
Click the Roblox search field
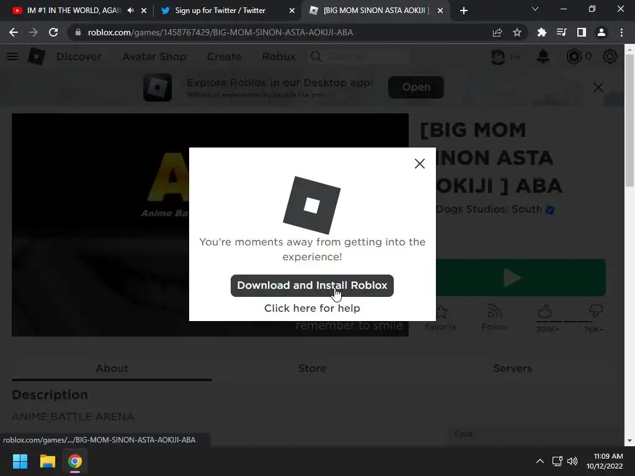[360, 56]
